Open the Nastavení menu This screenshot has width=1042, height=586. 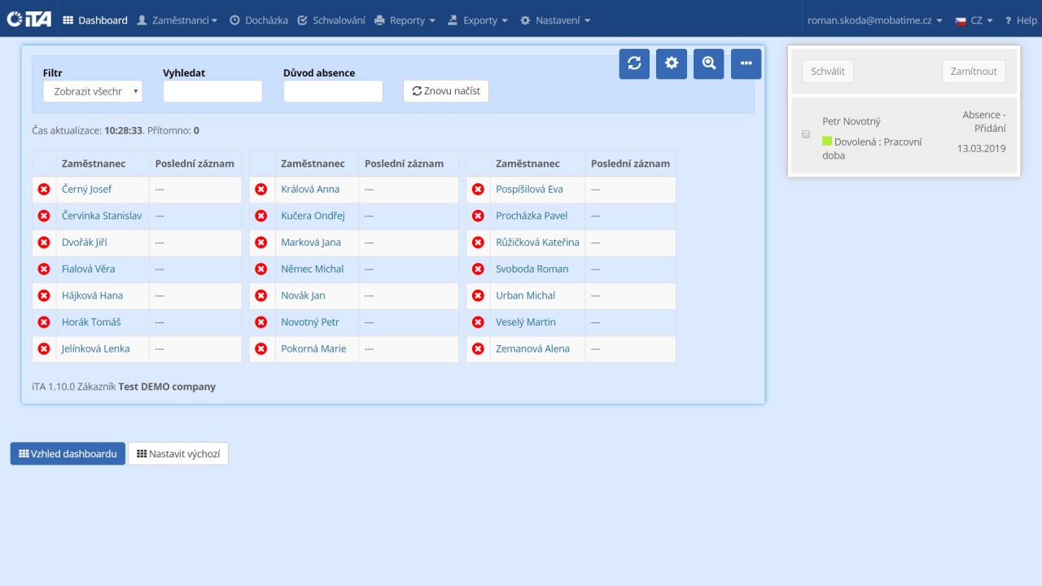pyautogui.click(x=555, y=20)
